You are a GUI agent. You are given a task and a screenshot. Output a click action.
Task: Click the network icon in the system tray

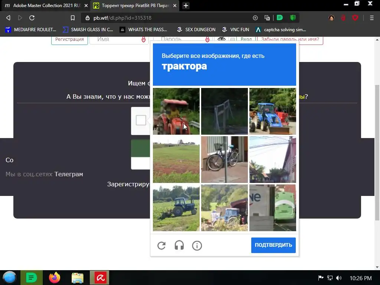(330, 278)
